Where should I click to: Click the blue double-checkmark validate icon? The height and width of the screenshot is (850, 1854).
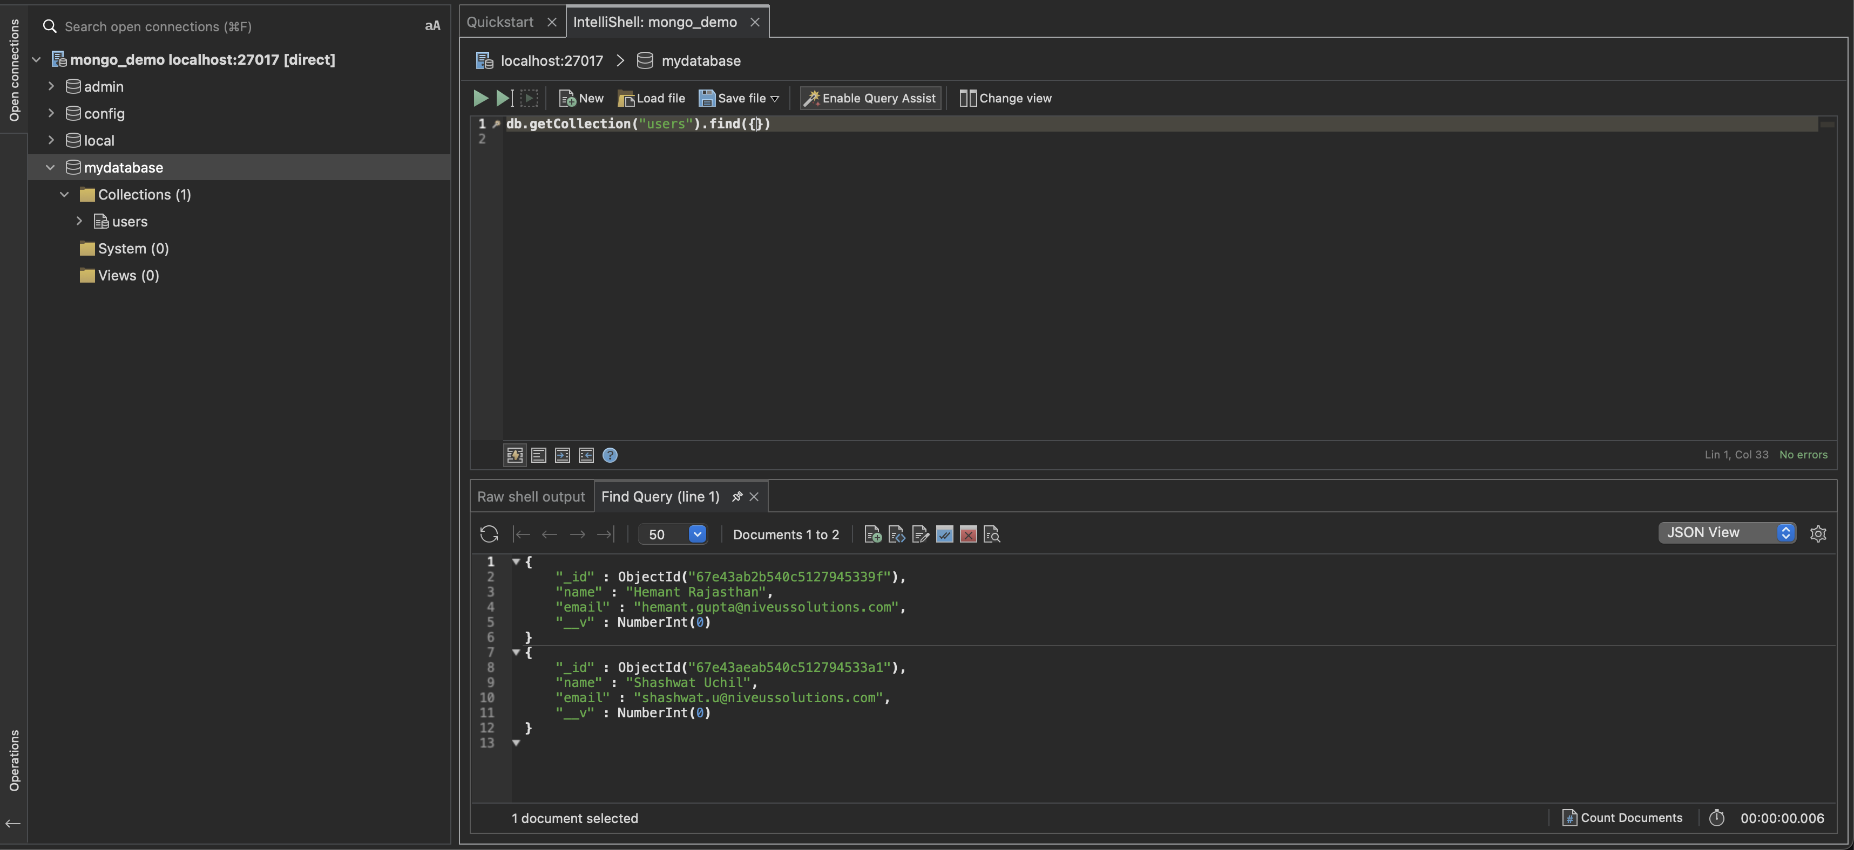(x=944, y=534)
